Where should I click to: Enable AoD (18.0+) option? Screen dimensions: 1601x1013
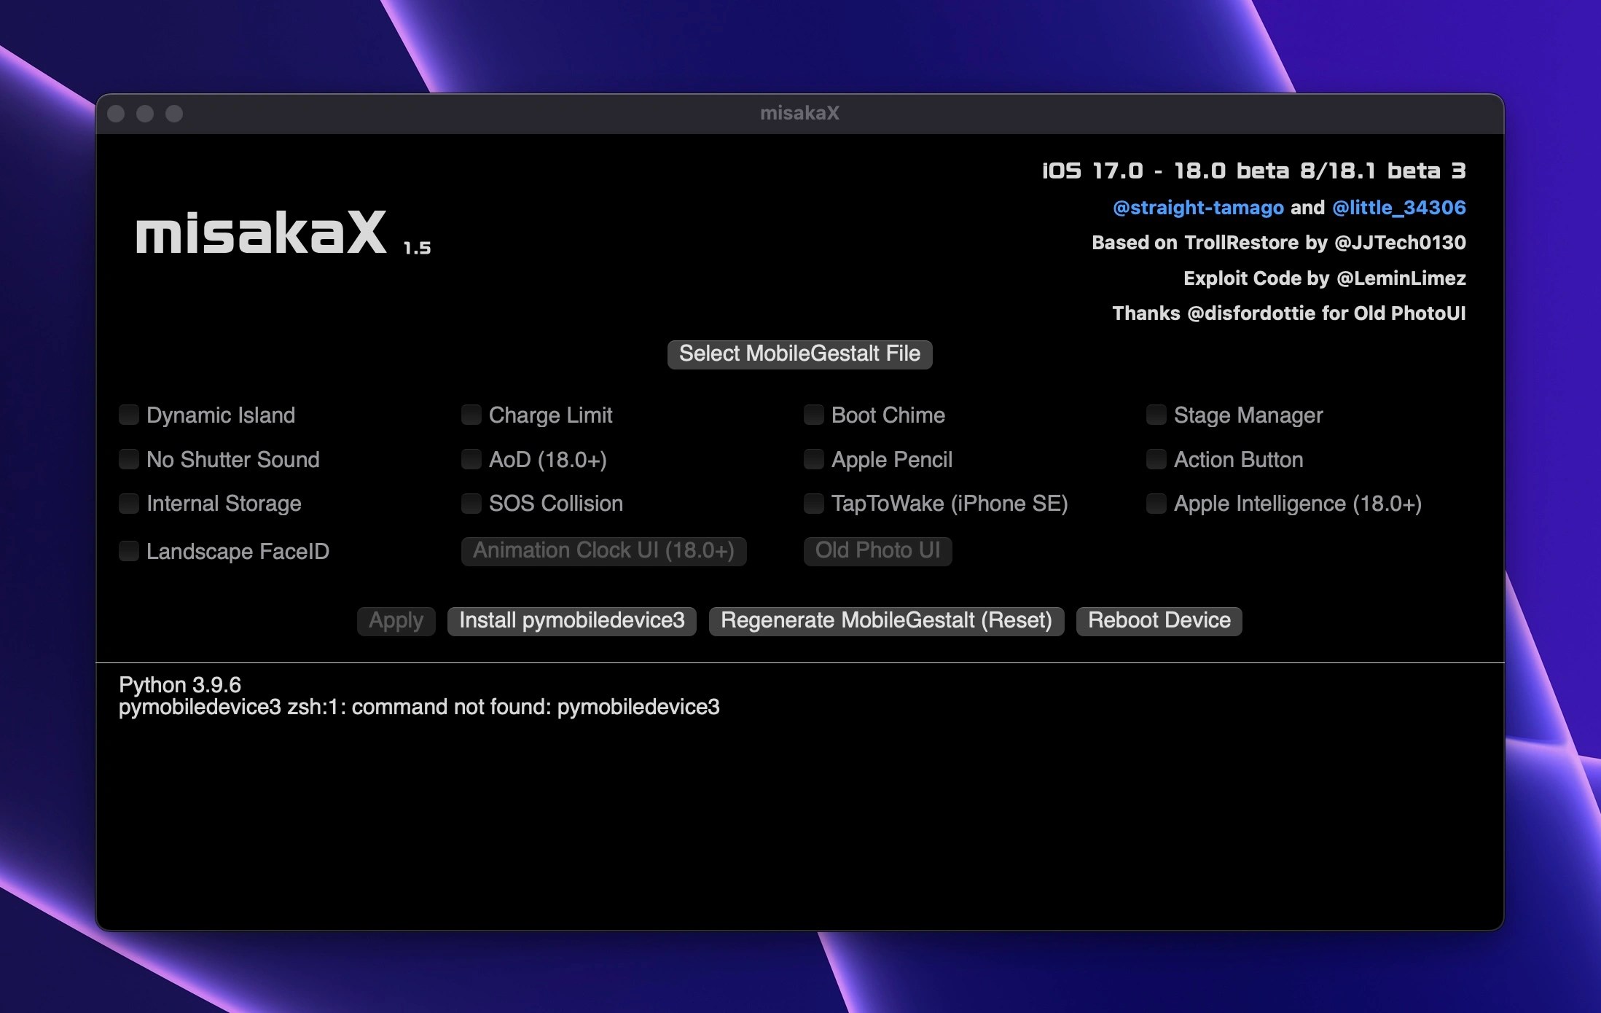coord(471,459)
